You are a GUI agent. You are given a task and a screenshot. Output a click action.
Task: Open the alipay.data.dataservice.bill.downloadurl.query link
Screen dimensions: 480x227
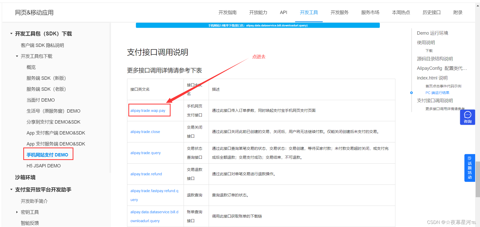154,216
